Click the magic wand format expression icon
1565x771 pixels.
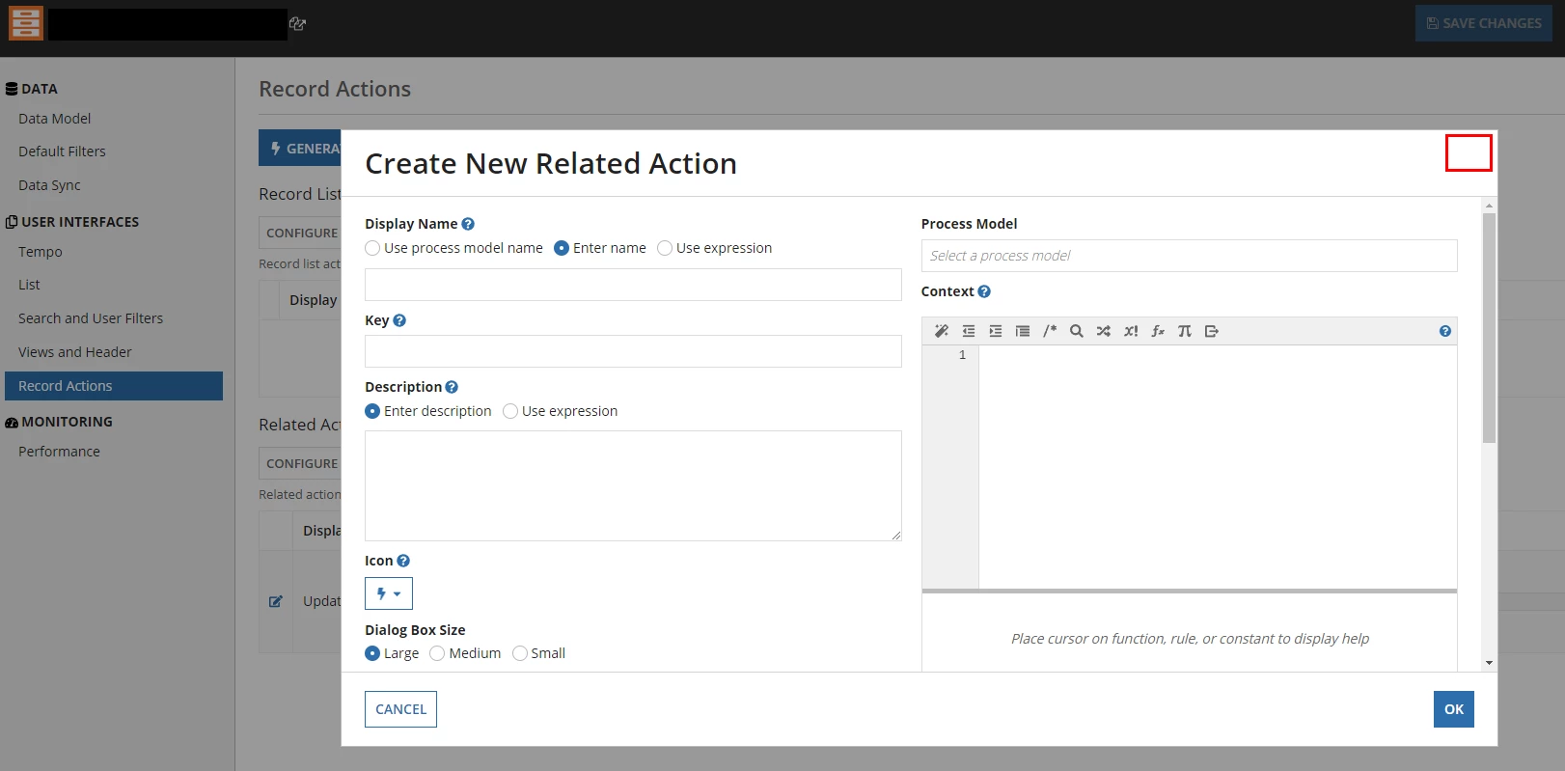pyautogui.click(x=942, y=331)
